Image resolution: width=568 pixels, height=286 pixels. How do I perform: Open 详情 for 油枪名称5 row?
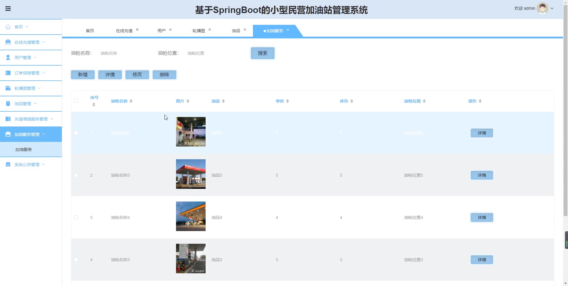[482, 175]
